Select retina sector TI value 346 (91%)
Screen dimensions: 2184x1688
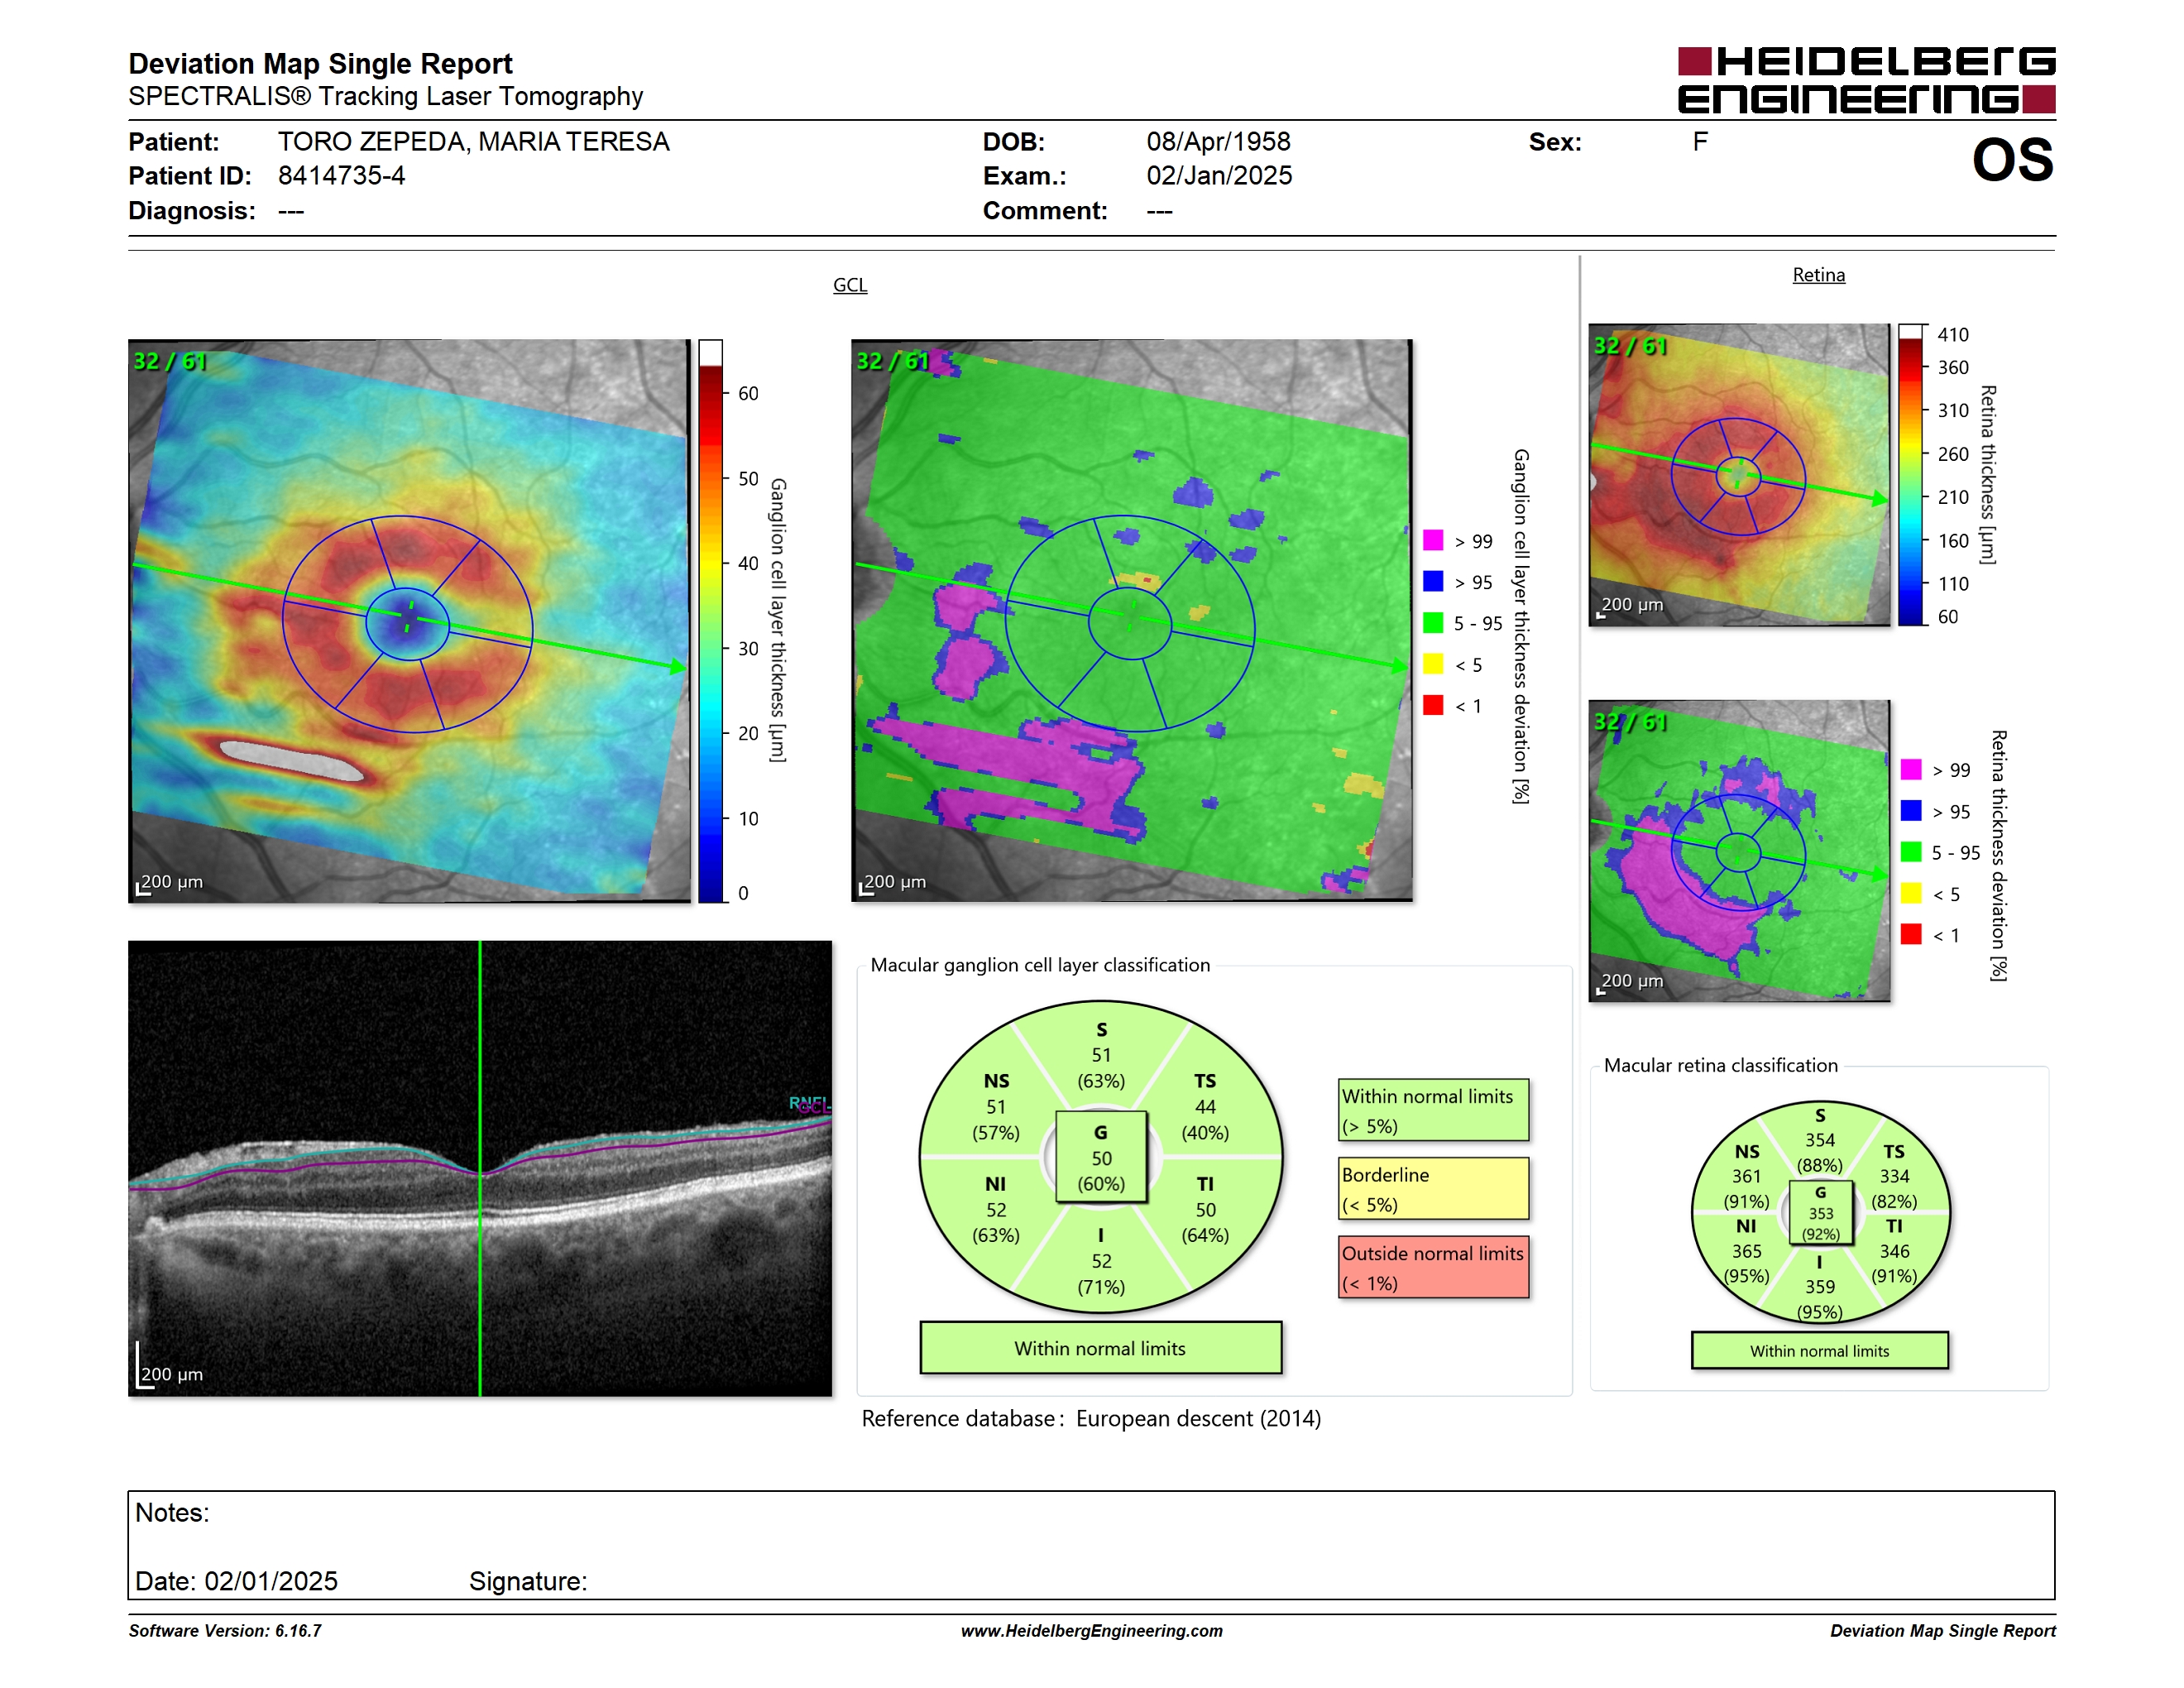[1894, 1251]
